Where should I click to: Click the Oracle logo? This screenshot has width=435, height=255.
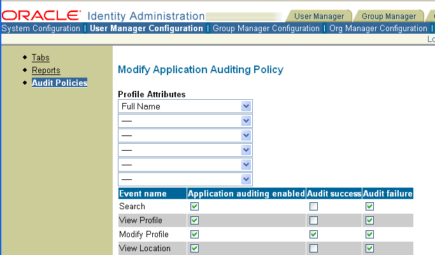click(41, 15)
